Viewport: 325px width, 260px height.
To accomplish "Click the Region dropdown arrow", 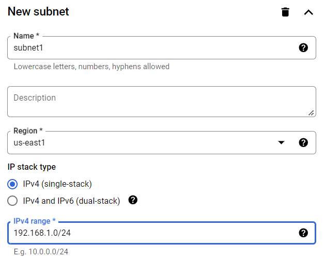I will click(281, 142).
